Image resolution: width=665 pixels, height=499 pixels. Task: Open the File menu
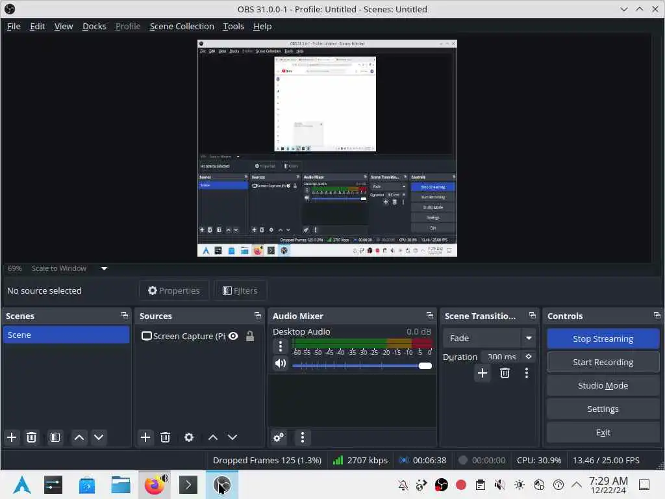pos(14,26)
